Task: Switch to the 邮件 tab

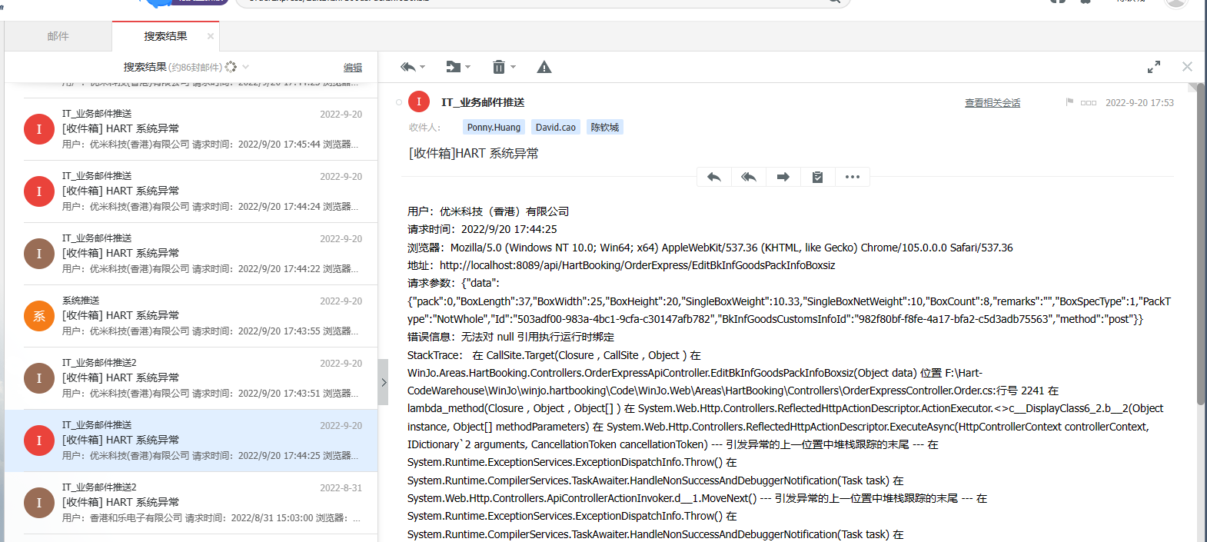Action: pyautogui.click(x=58, y=36)
